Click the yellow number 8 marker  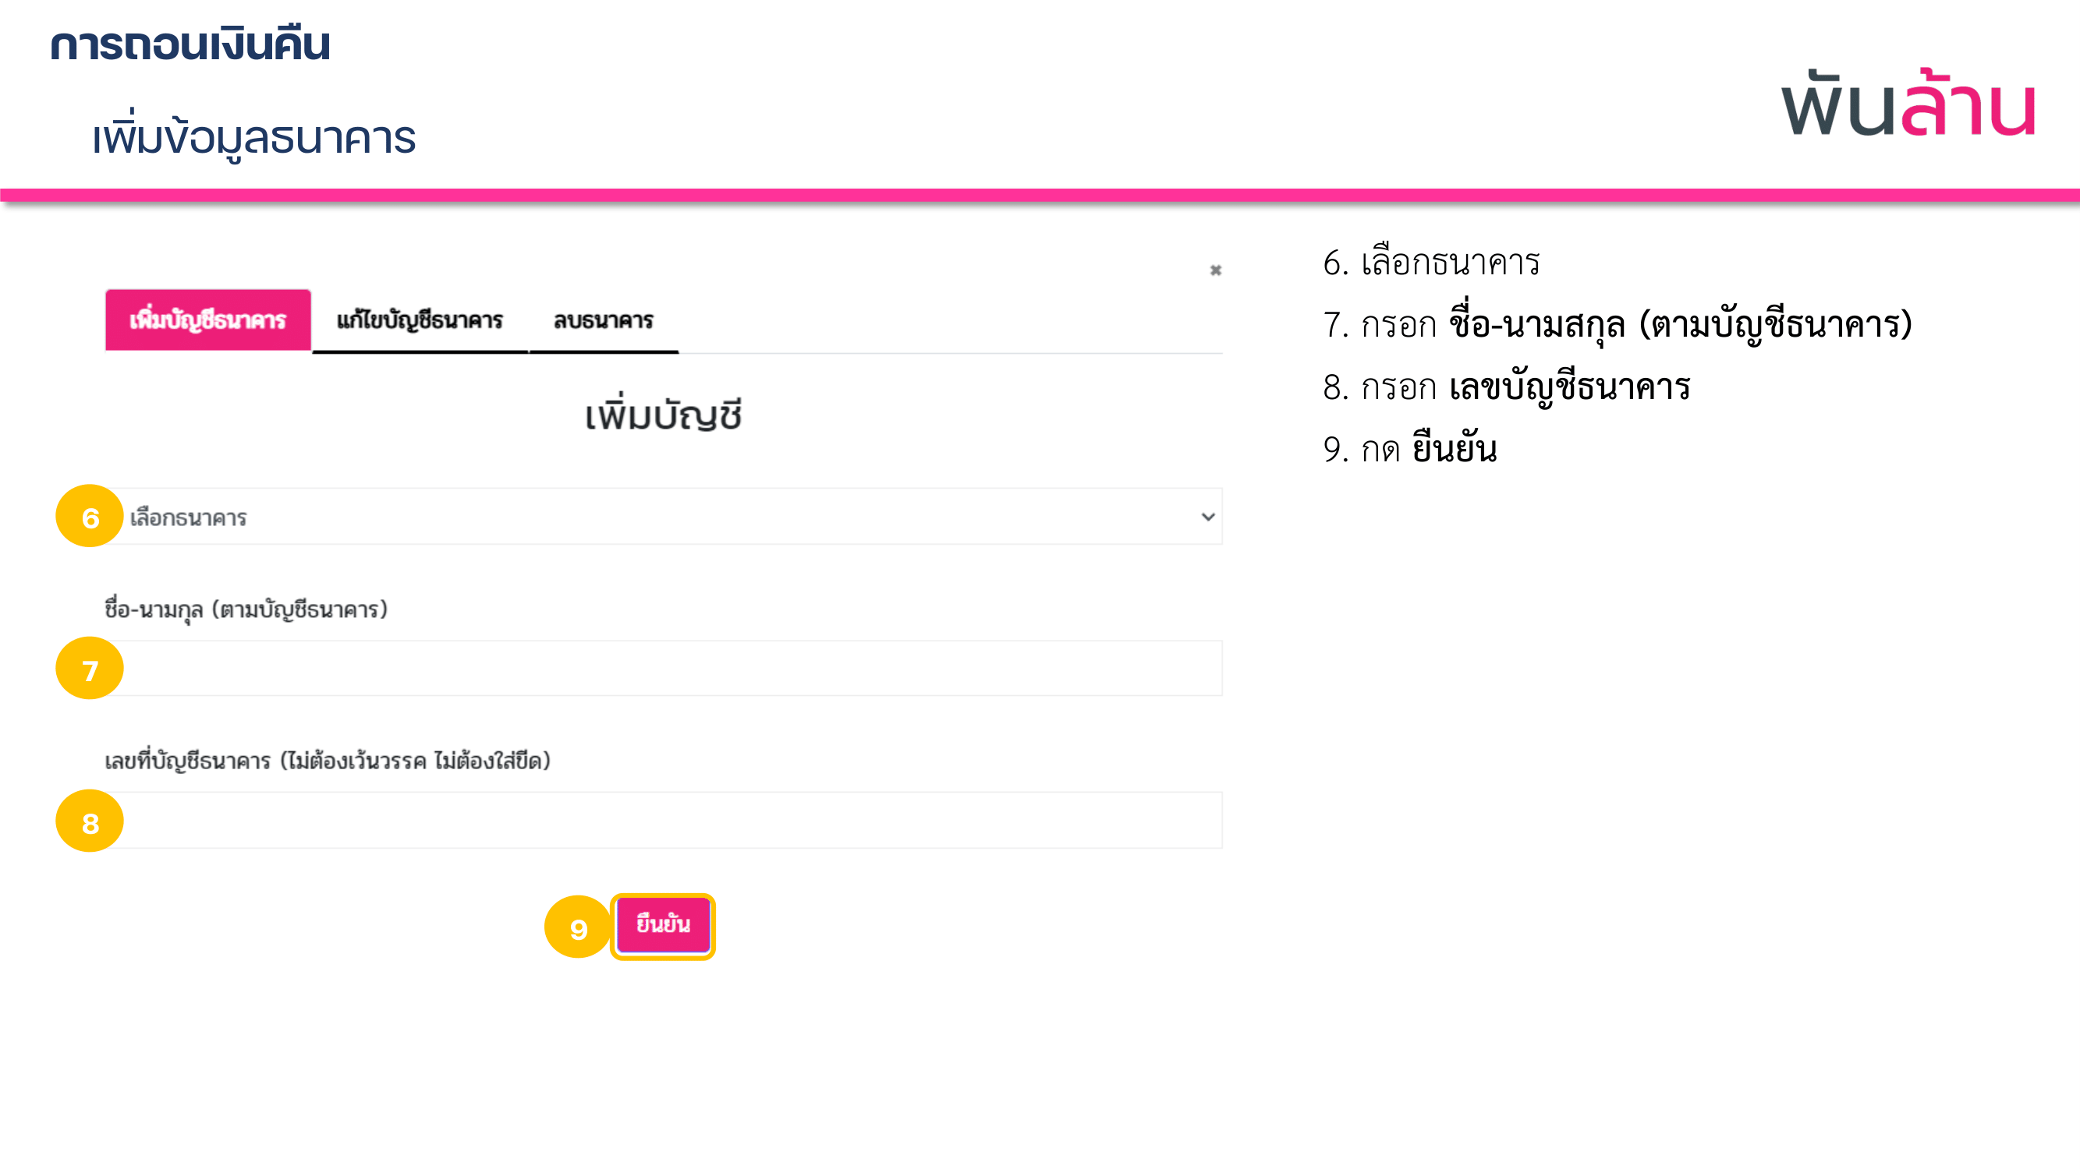(90, 821)
